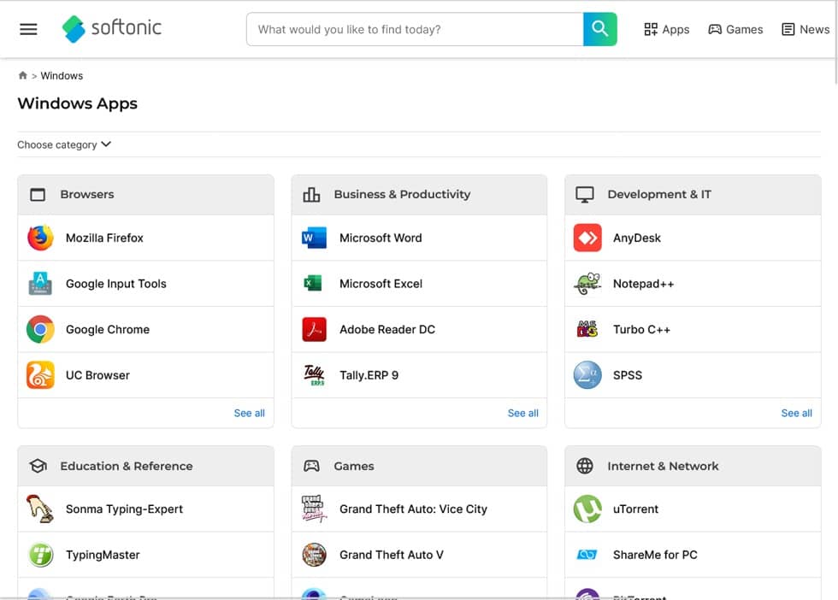Open the Browsers category heading
This screenshot has height=600, width=838.
click(87, 195)
